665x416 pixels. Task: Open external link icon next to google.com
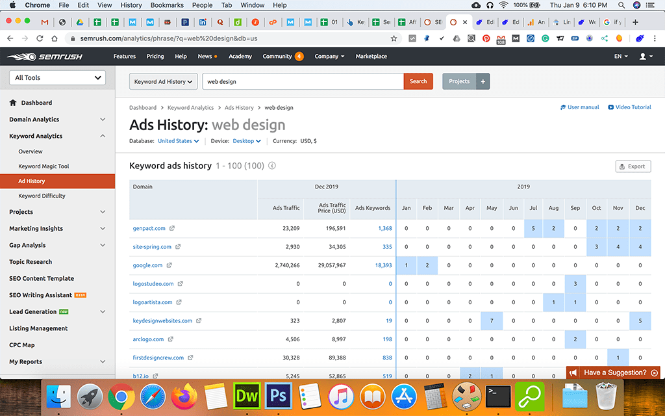point(169,265)
